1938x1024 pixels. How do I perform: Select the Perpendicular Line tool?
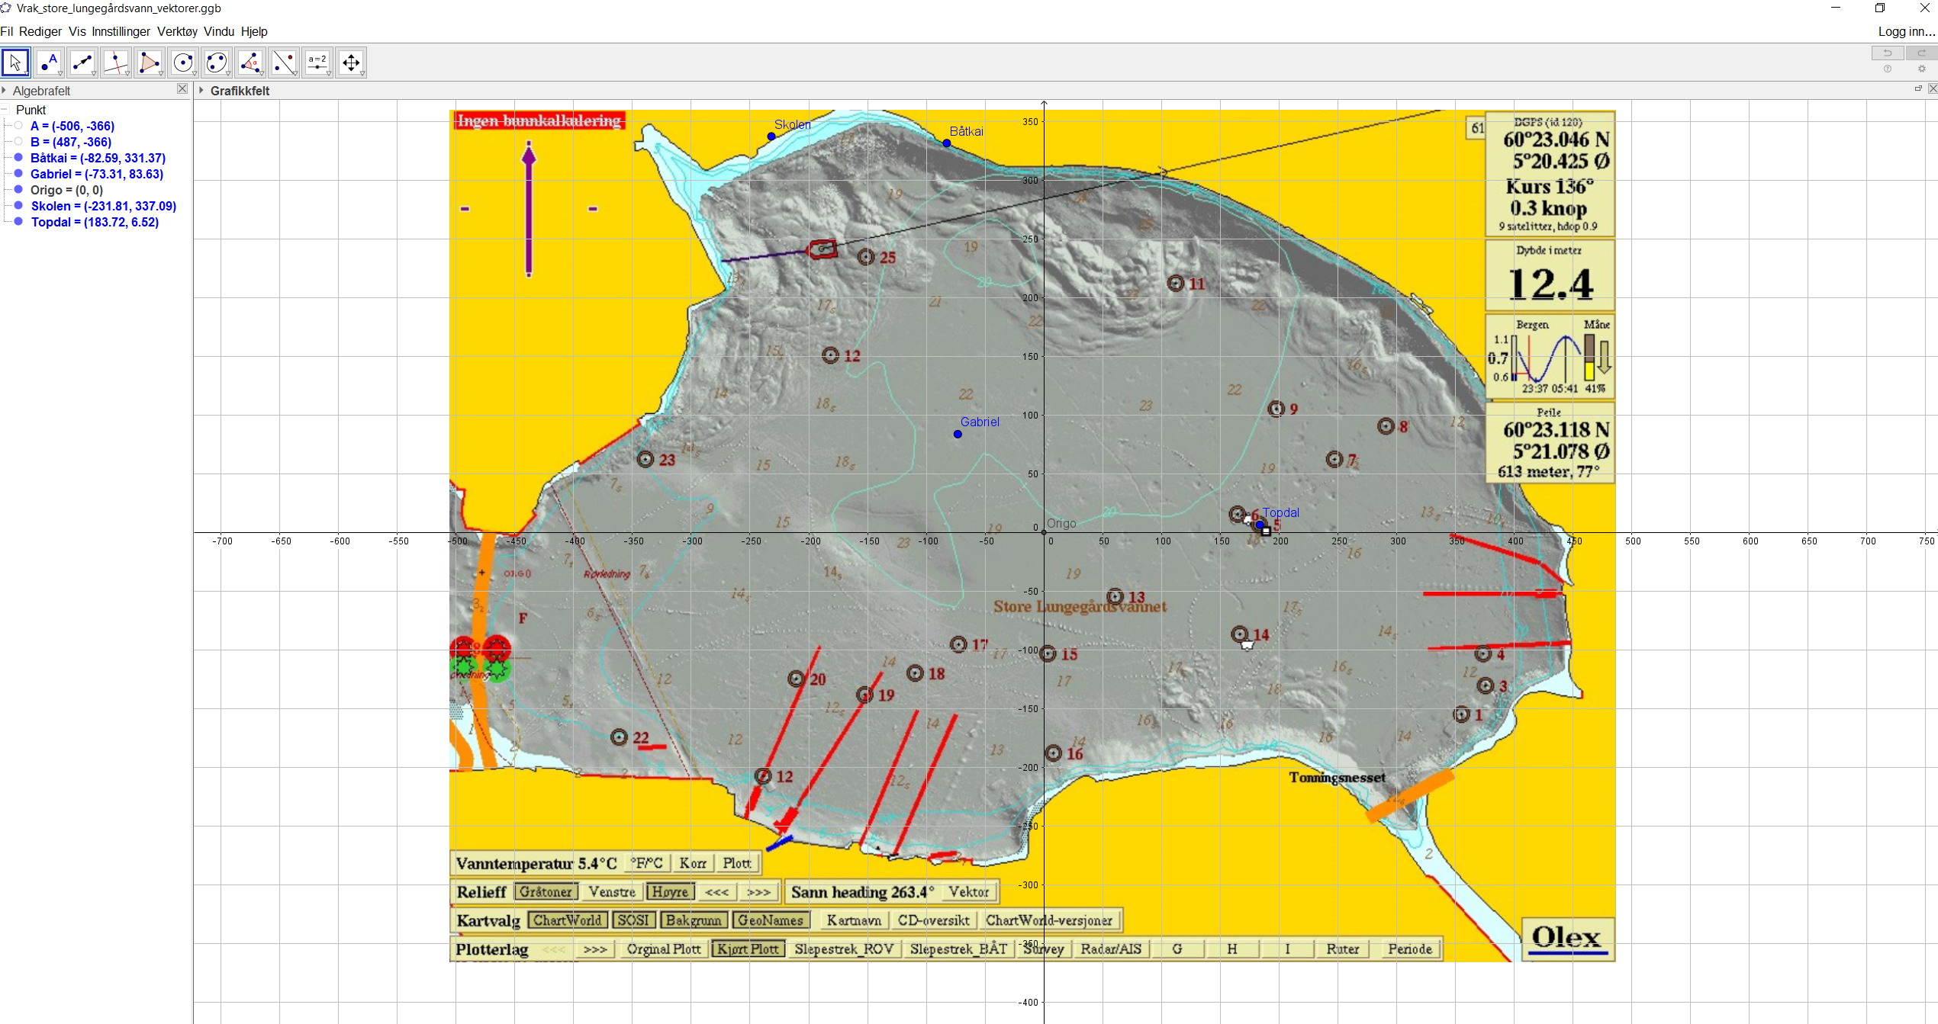[116, 63]
